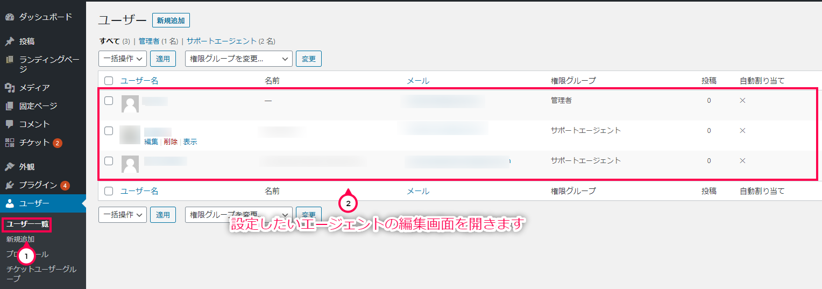The image size is (822, 289).
Task: Click the 表示 row action link
Action: [190, 142]
